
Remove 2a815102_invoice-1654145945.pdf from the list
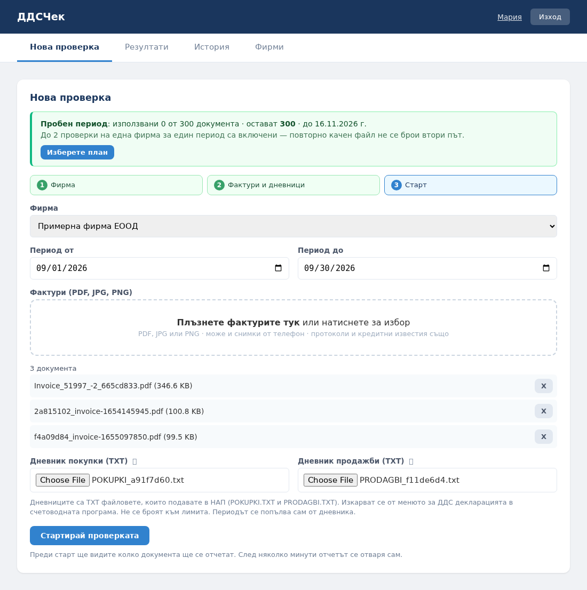click(543, 411)
